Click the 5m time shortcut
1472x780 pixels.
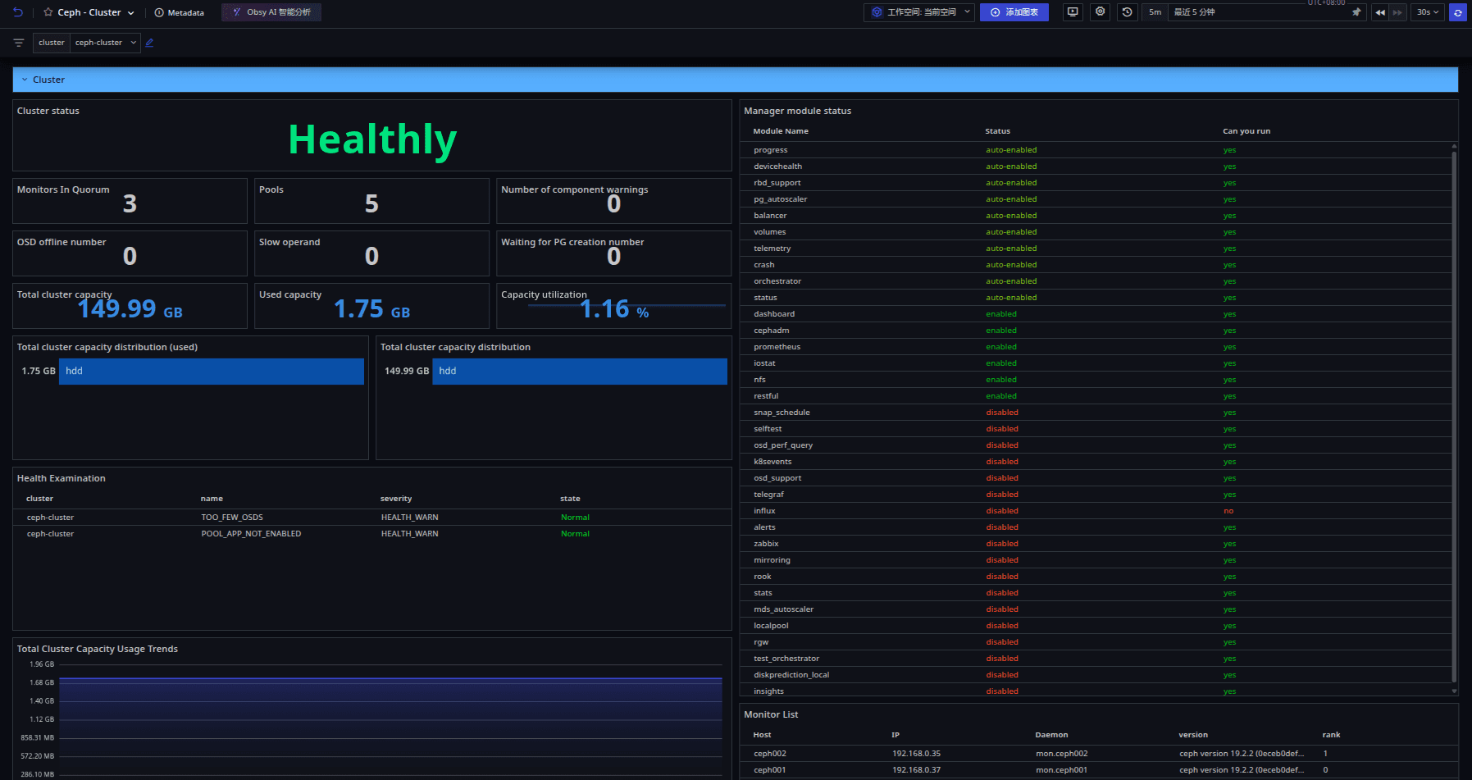(x=1155, y=12)
